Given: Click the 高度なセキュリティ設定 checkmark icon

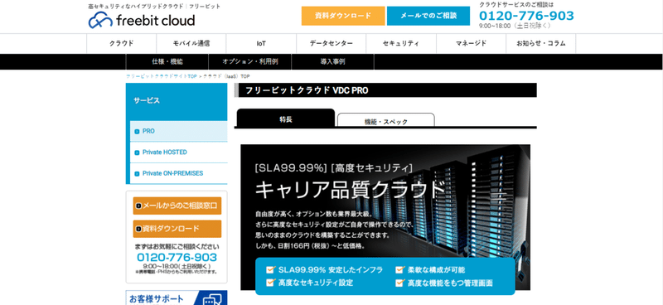Looking at the screenshot, I should coord(270,283).
